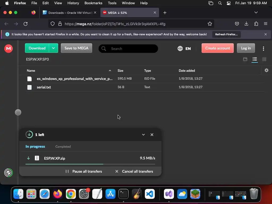Open the Extensions puzzle icon
The width and height of the screenshot is (272, 204).
point(256,24)
